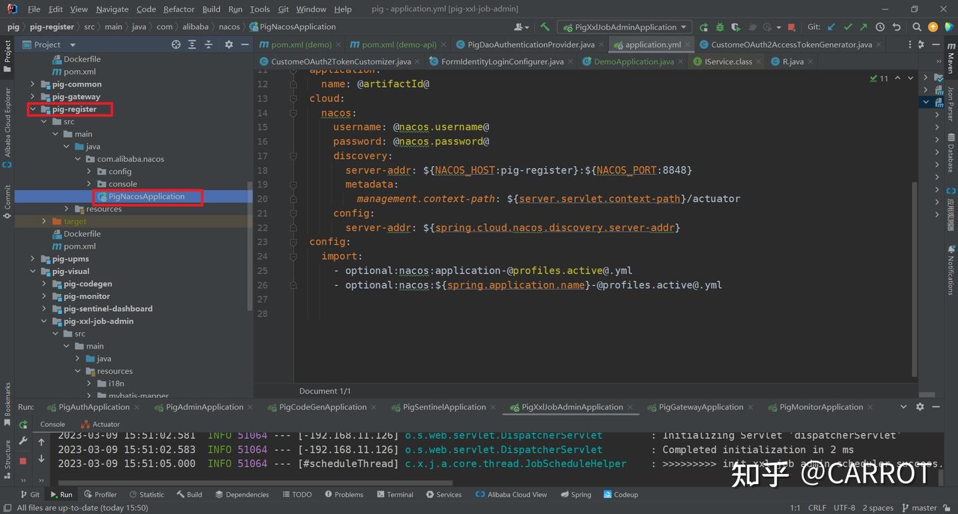958x514 pixels.
Task: Open the Maven tool window
Action: pyautogui.click(x=951, y=58)
